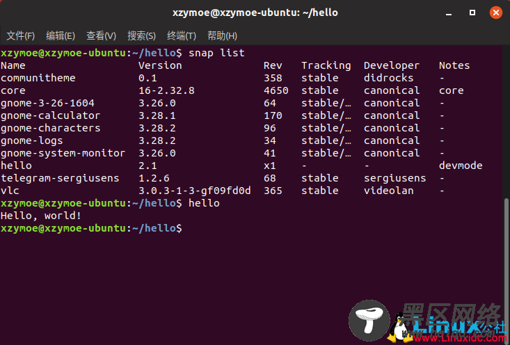510x345 pixels.
Task: Click revision '41' of gnome-system-monitor
Action: point(270,153)
